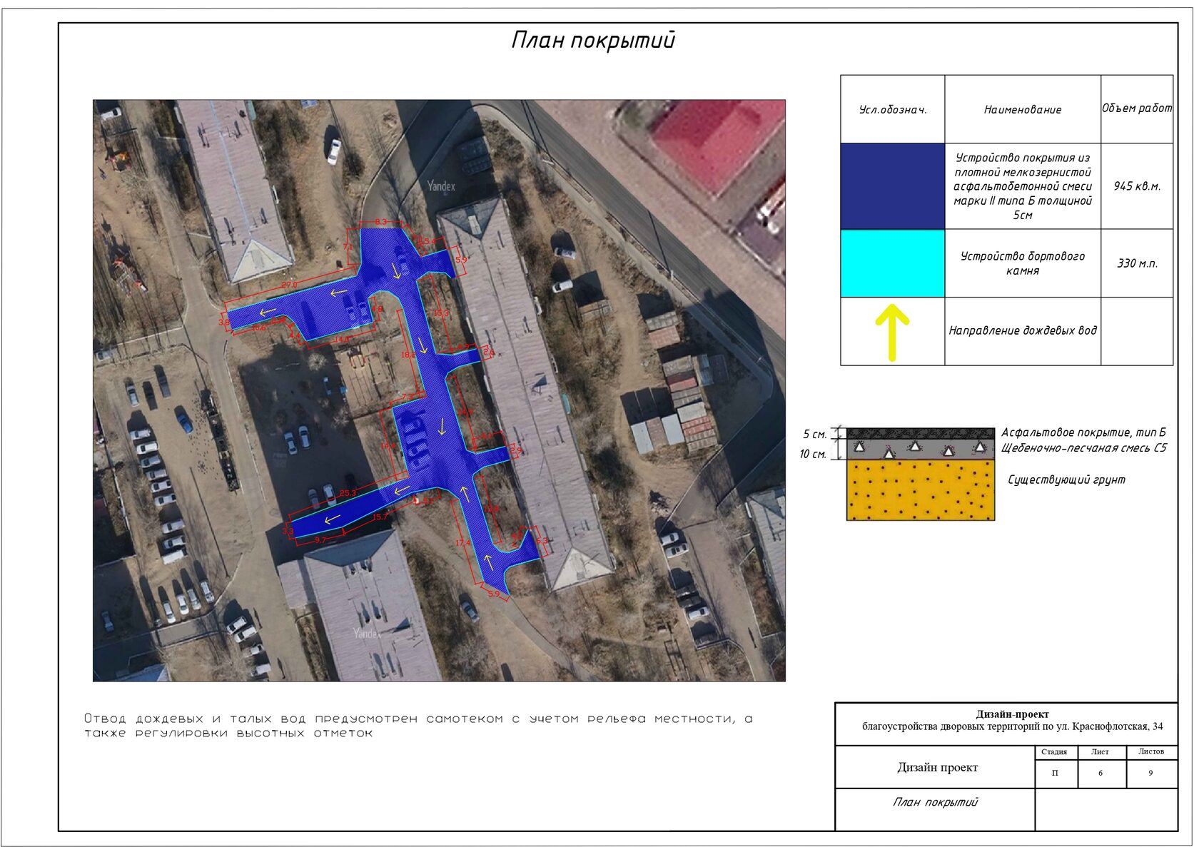Click the '15.3' dimension label on the map

tap(441, 313)
